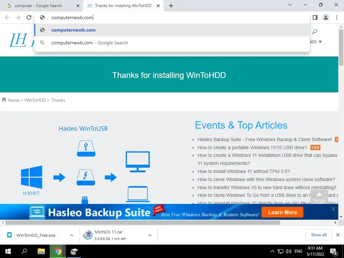
Task: Click the horizontal page scrollbar
Action: [142, 222]
